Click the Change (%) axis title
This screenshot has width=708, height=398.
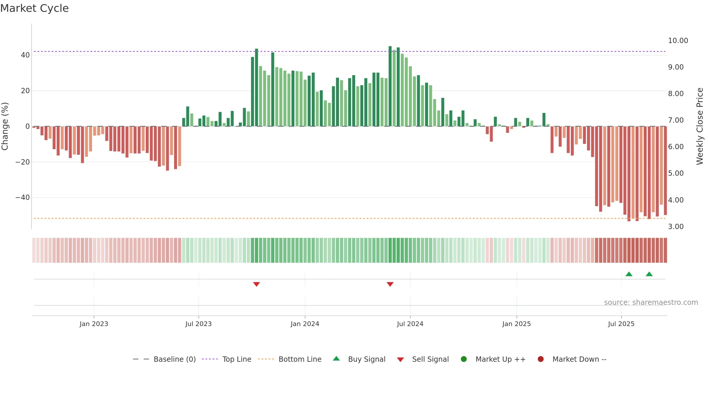[x=5, y=126]
